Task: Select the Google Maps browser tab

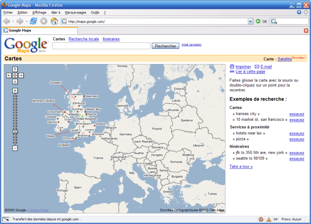Action: [x=40, y=31]
